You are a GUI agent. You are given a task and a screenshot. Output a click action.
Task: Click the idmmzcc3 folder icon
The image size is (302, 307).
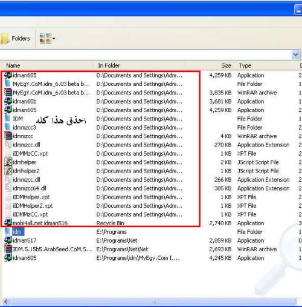pyautogui.click(x=8, y=127)
